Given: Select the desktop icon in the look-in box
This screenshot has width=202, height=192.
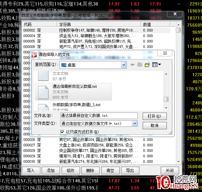Looking at the screenshot, I should [x=64, y=65].
